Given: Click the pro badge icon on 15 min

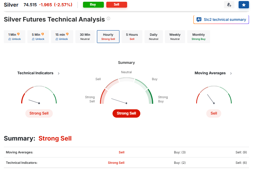Looking at the screenshot, I should 67,34.
